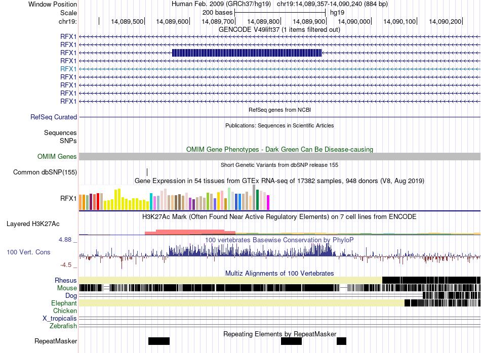The image size is (481, 353).
Task: Click the Scale label
Action: [68, 13]
